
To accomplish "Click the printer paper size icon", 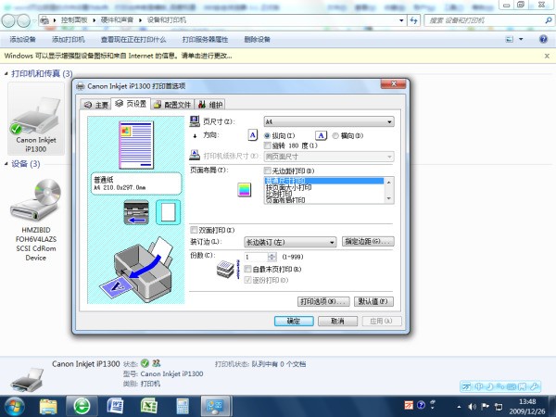I will pos(195,155).
